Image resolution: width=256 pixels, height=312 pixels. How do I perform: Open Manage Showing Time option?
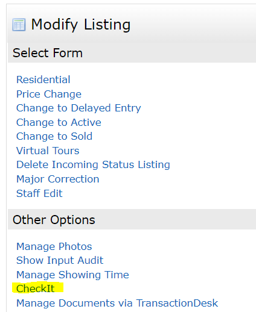[x=72, y=275]
